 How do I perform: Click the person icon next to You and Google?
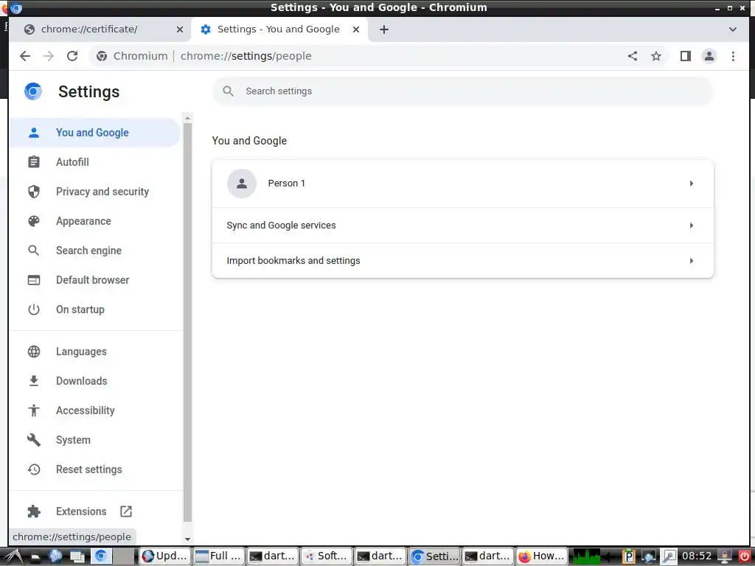point(34,133)
